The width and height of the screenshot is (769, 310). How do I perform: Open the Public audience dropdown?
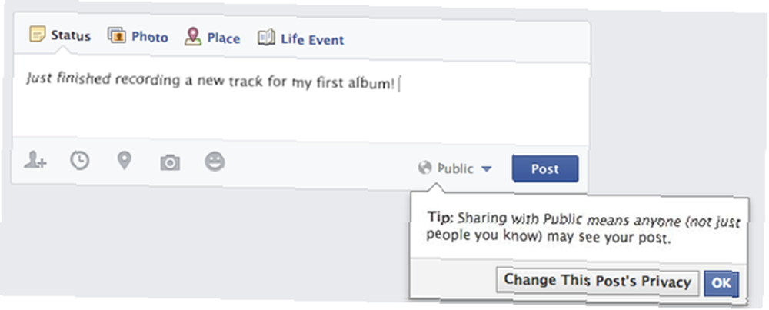pyautogui.click(x=454, y=168)
